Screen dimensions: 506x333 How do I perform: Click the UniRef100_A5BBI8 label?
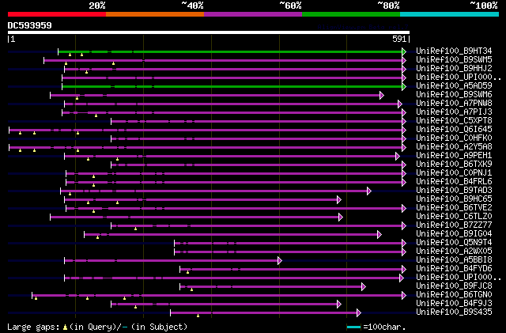(454, 260)
